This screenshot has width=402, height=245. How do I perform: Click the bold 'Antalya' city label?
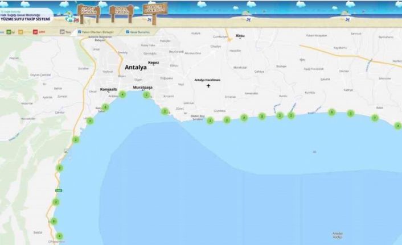[136, 67]
